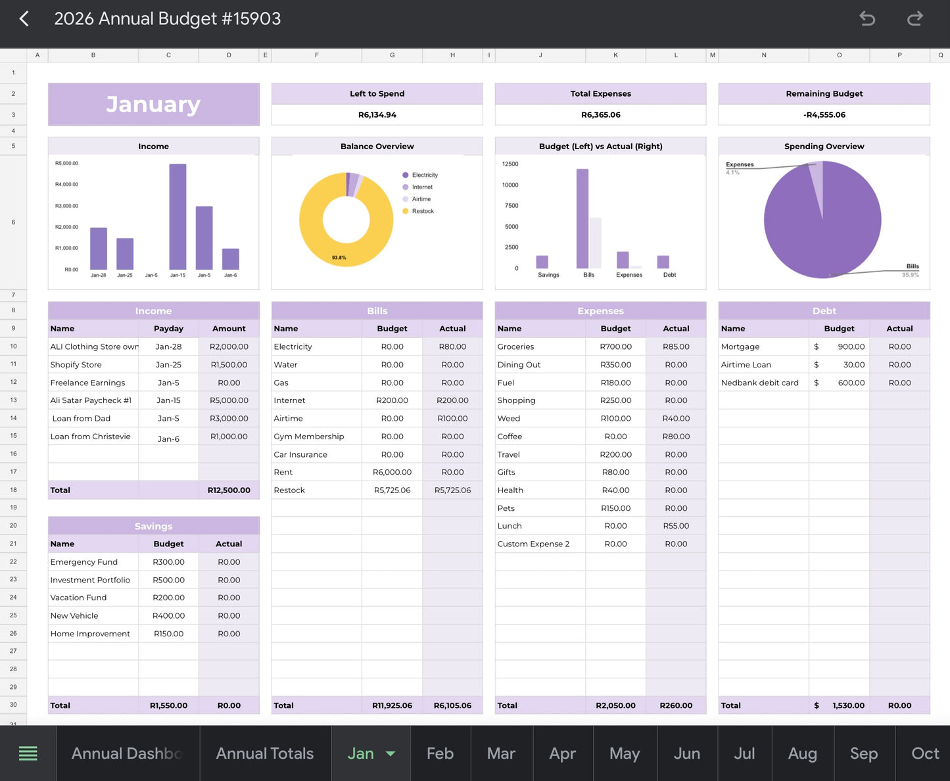Open the all-sheets list icon

(28, 753)
